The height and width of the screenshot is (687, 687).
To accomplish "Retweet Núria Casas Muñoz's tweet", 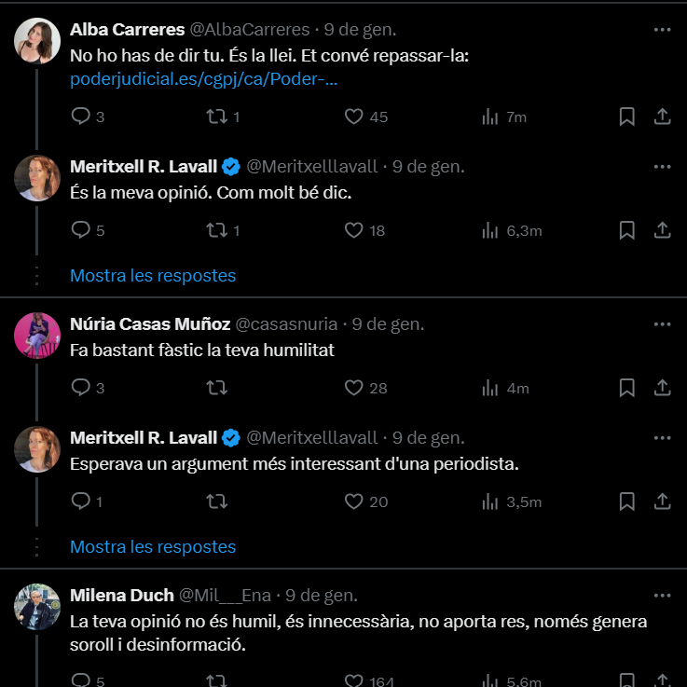I will point(216,388).
